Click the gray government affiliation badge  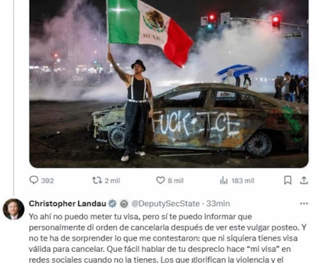point(124,204)
